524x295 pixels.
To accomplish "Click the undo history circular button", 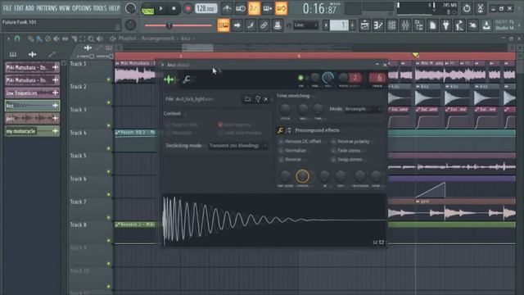I will pyautogui.click(x=467, y=8).
